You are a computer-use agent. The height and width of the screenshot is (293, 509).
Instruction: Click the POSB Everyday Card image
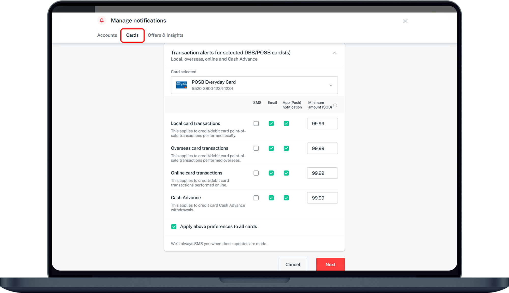pos(181,85)
